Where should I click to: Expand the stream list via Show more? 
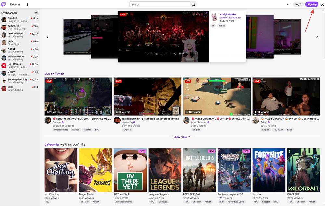point(182,137)
